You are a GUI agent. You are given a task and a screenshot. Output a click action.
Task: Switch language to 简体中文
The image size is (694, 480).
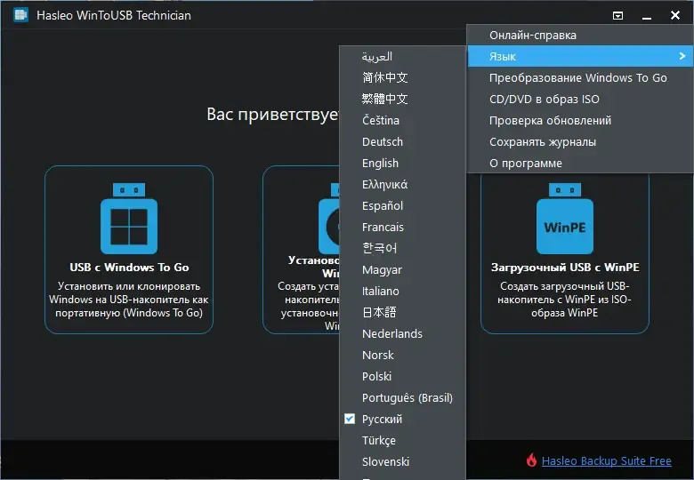tap(402, 77)
